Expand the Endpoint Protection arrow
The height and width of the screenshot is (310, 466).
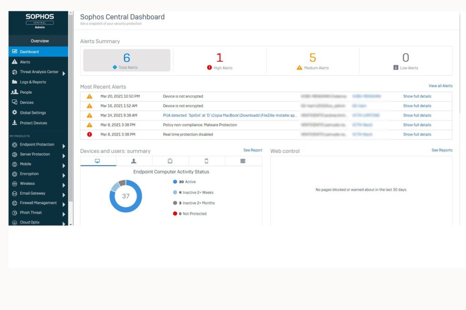(x=64, y=146)
